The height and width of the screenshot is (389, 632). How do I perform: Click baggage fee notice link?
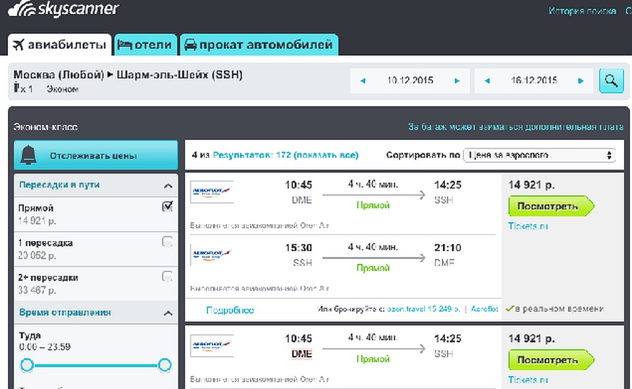[x=515, y=127]
